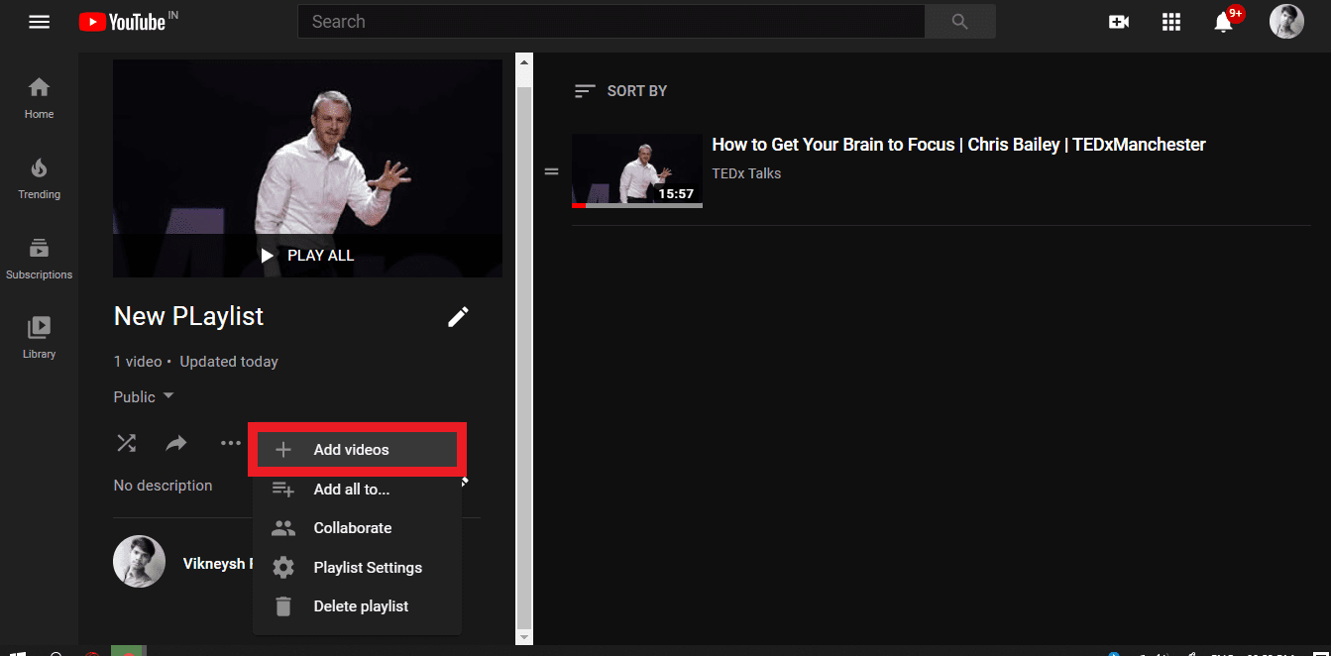
Task: Open the YouTube apps grid
Action: tap(1170, 21)
